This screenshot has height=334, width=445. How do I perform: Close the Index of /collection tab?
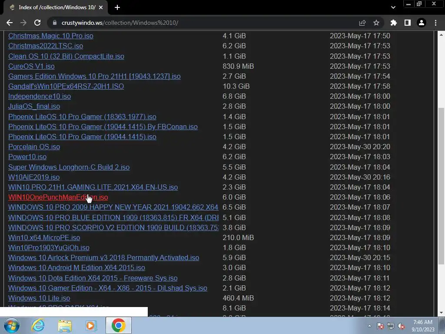pos(101,7)
